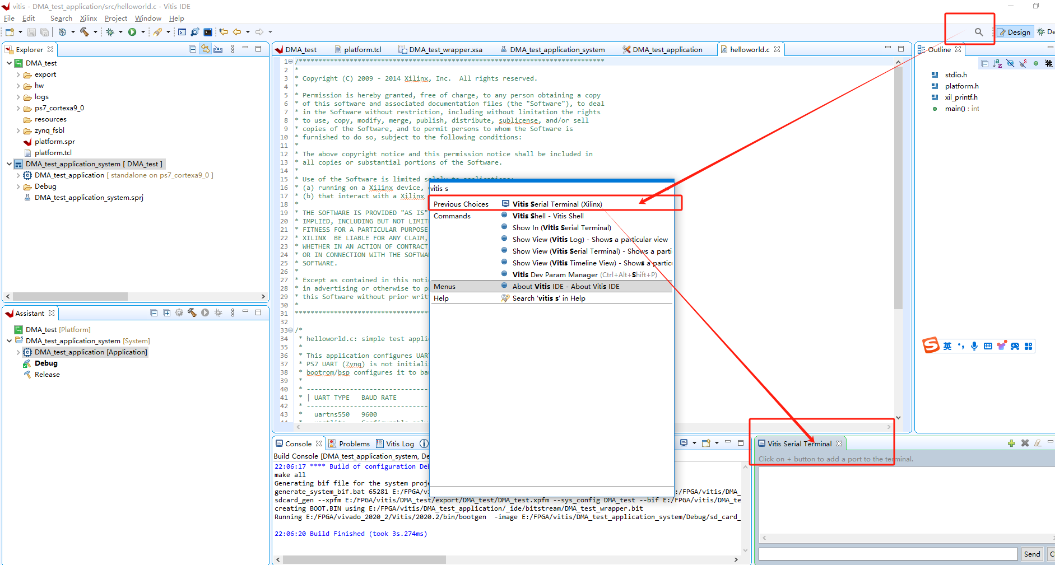Click the Open Console icon in Console toolbar

coord(706,443)
